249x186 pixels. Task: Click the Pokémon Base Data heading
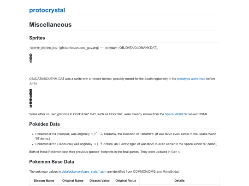(x=52, y=162)
